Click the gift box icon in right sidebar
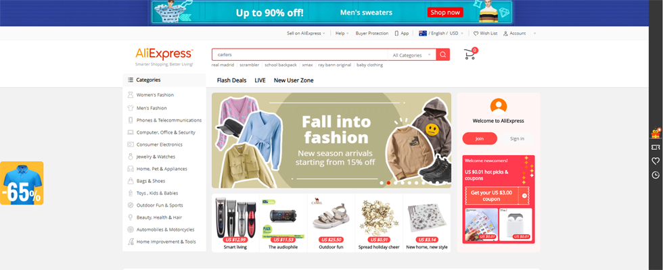663x270 pixels. point(656,133)
